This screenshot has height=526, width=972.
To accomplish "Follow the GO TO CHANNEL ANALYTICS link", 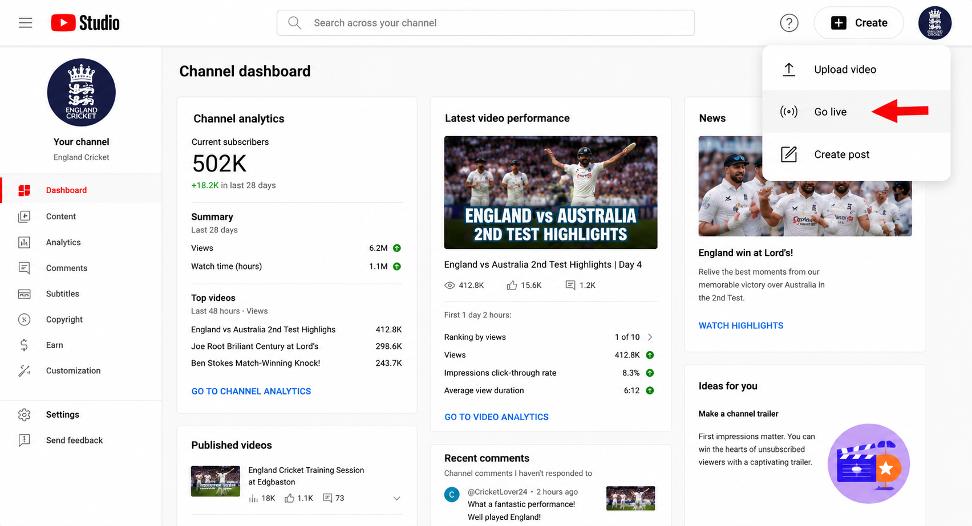I will click(251, 392).
